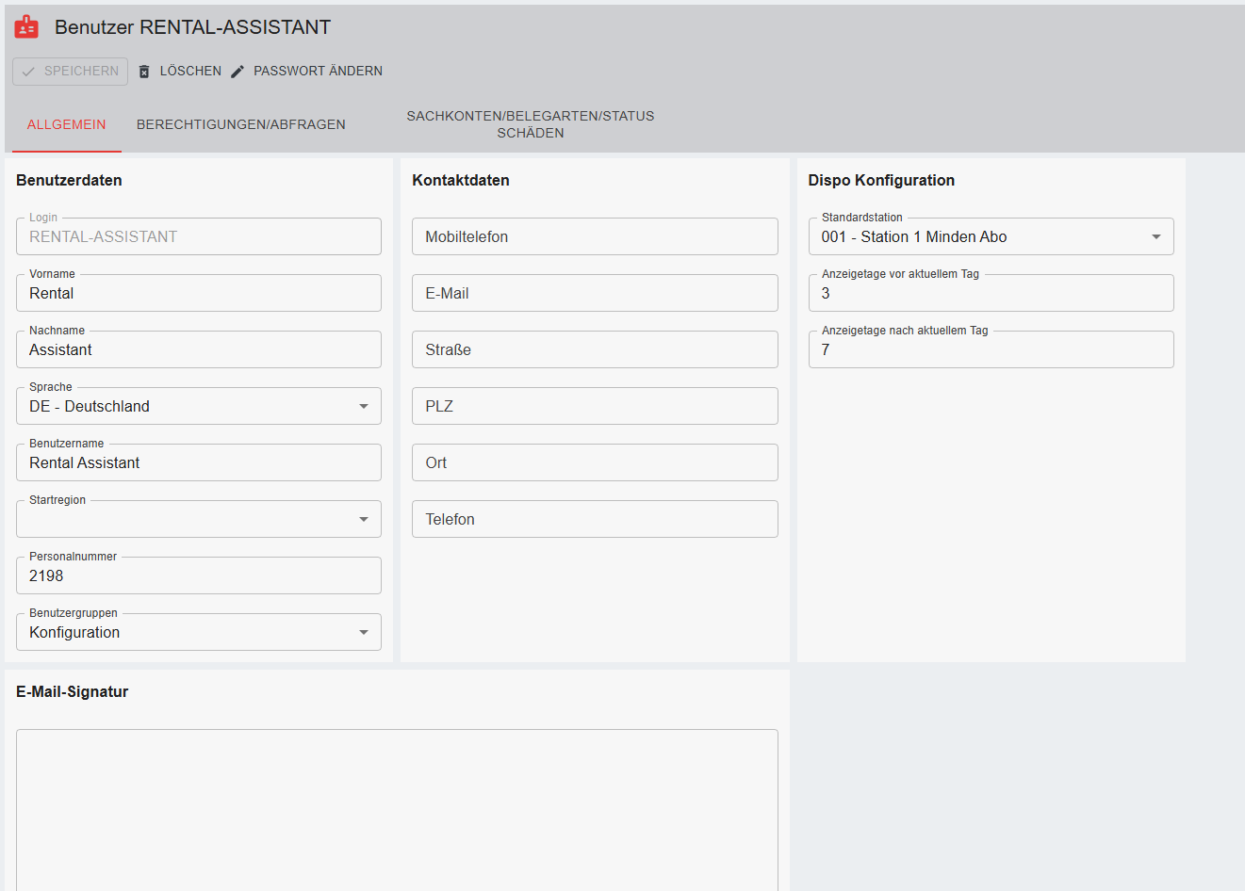Click the Personalnummer field
The width and height of the screenshot is (1245, 891).
click(x=198, y=576)
